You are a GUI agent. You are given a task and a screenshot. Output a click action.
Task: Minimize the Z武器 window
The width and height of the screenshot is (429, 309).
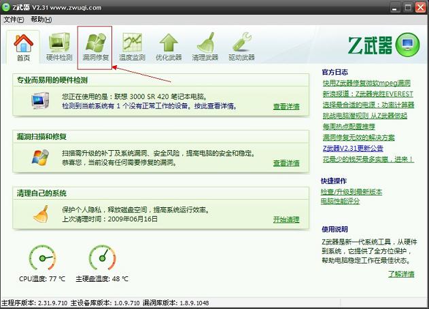click(x=395, y=7)
